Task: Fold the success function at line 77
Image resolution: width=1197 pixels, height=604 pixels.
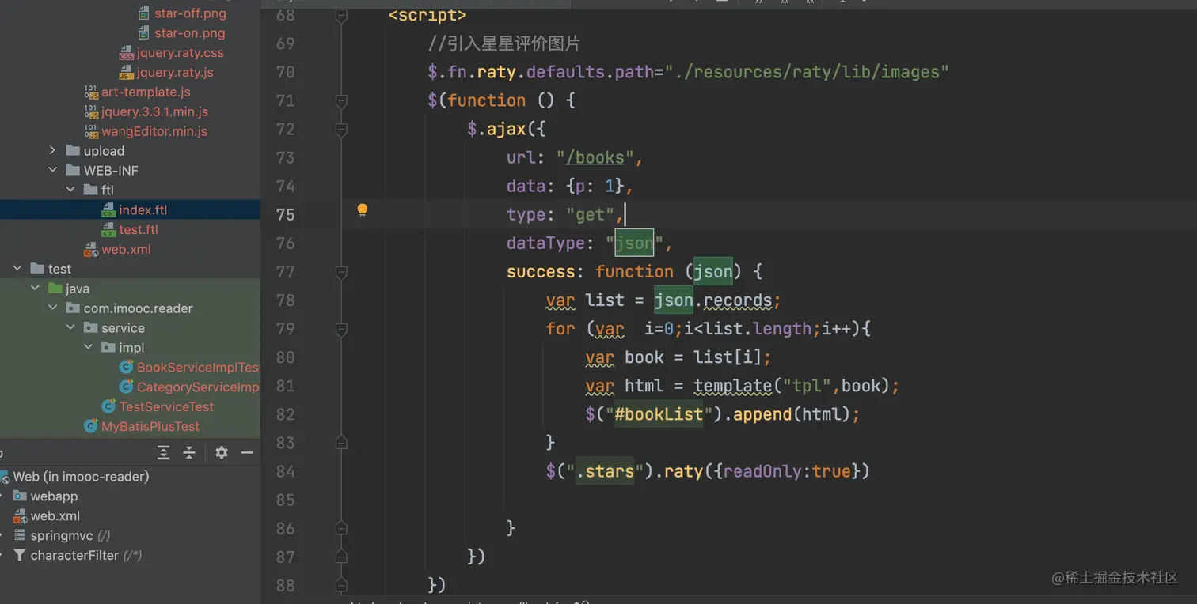Action: coord(341,272)
